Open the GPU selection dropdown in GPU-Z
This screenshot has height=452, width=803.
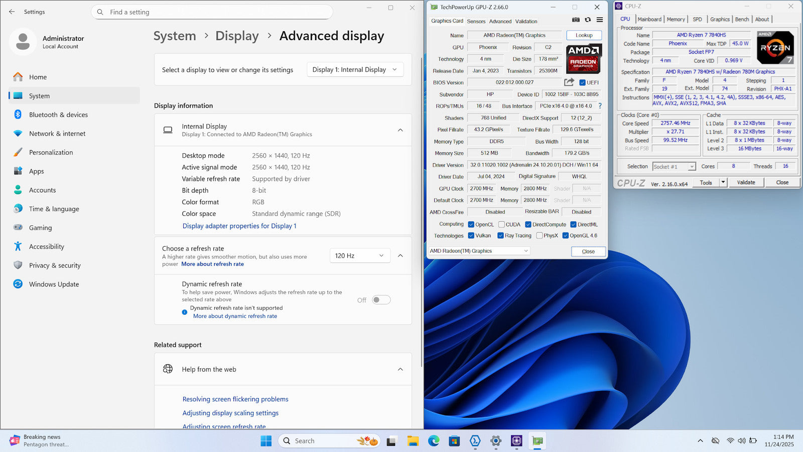click(x=479, y=251)
